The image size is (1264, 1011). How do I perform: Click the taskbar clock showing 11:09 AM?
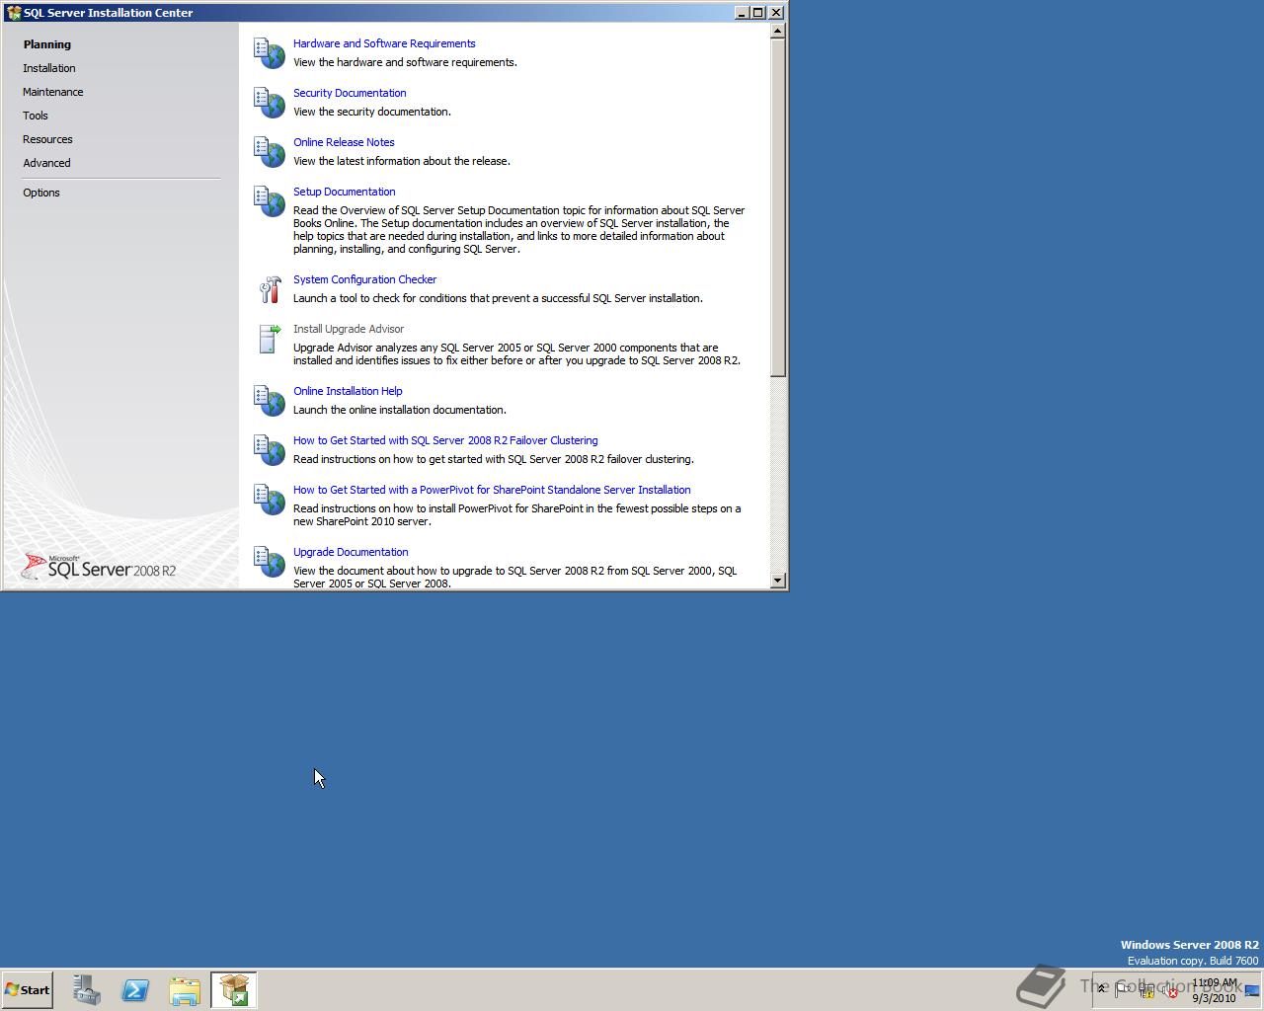(1214, 990)
